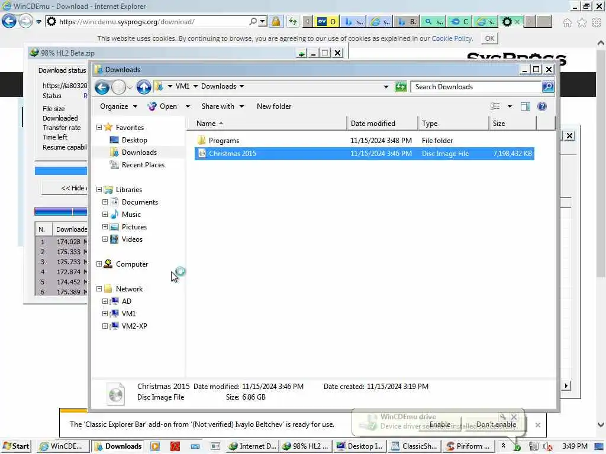Screen dimensions: 606x454
Task: Click Don't enable on the add-on notification
Action: click(x=496, y=424)
